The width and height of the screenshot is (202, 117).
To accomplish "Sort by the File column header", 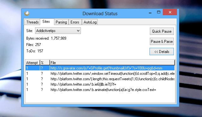I will coord(112,63).
